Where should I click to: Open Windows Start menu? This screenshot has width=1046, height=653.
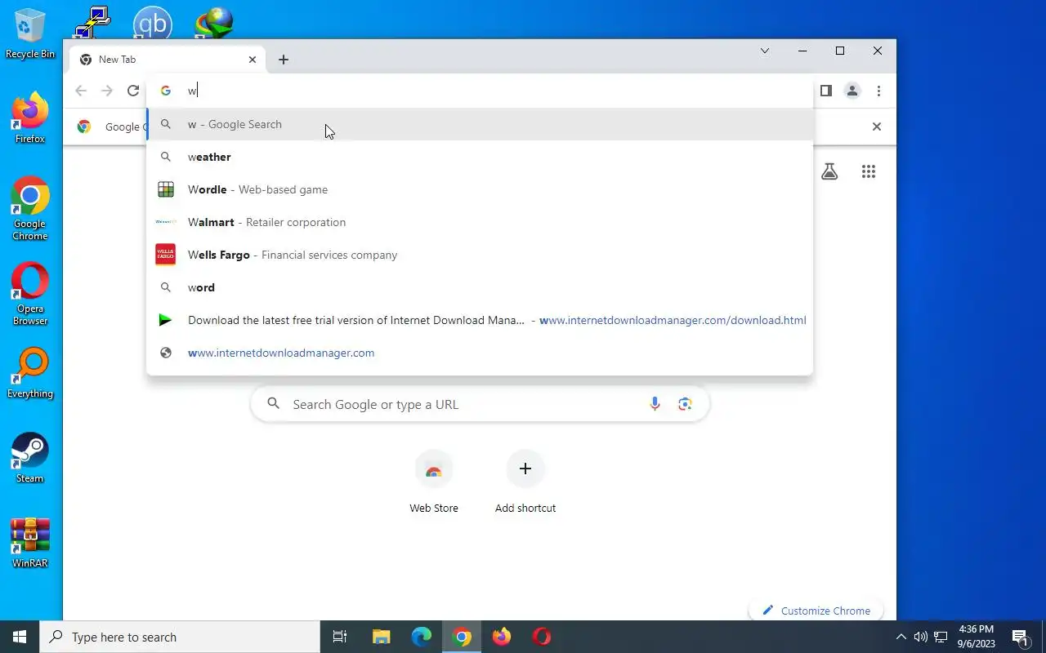click(20, 637)
